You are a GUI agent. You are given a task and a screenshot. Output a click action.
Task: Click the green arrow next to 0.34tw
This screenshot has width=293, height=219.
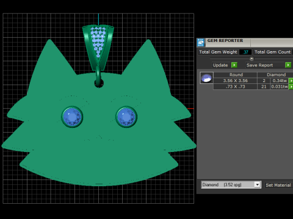click(x=291, y=81)
